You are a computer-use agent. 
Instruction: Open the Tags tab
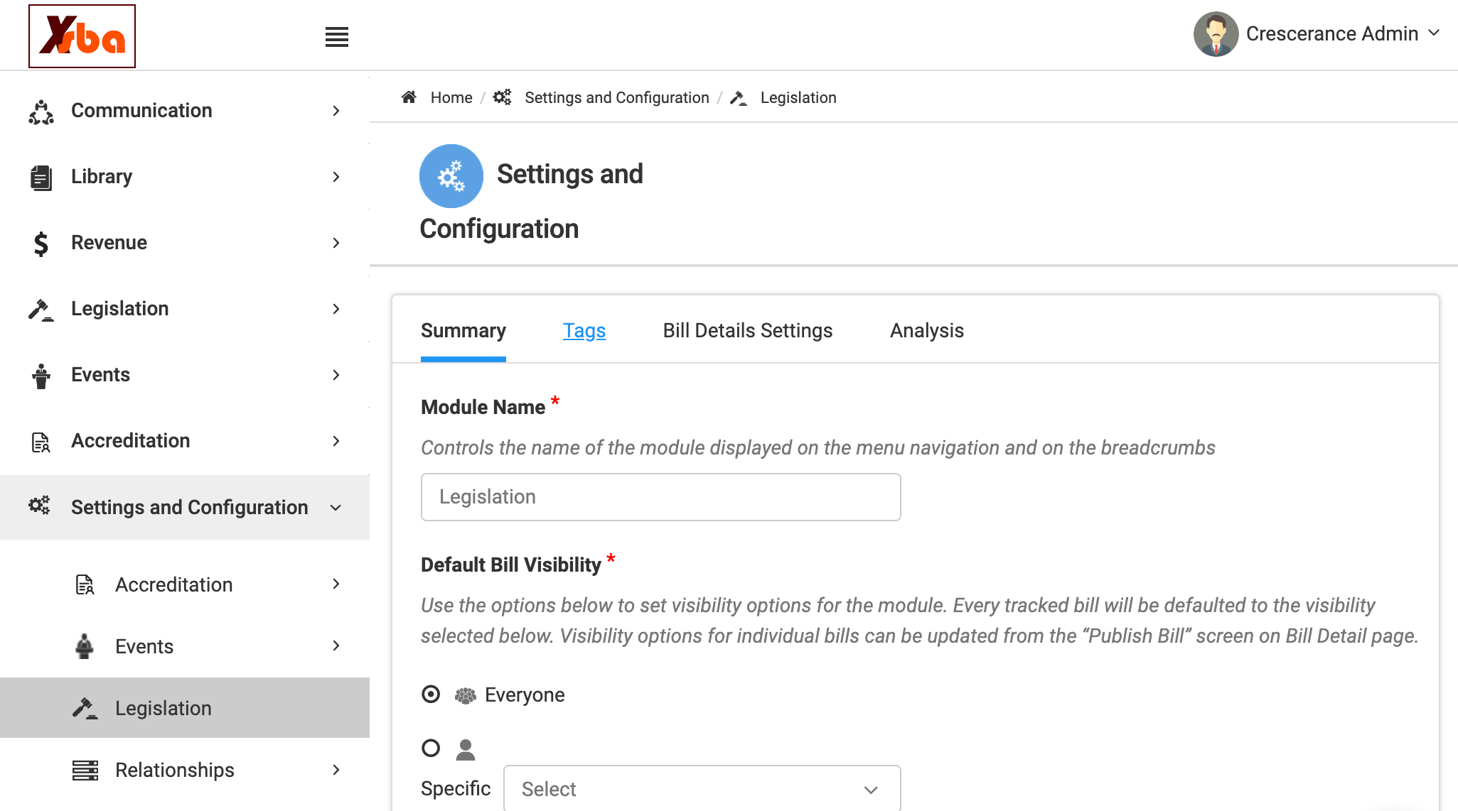tap(584, 331)
